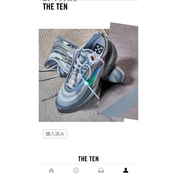
Task: Select the Profile person icon
Action: tap(126, 170)
